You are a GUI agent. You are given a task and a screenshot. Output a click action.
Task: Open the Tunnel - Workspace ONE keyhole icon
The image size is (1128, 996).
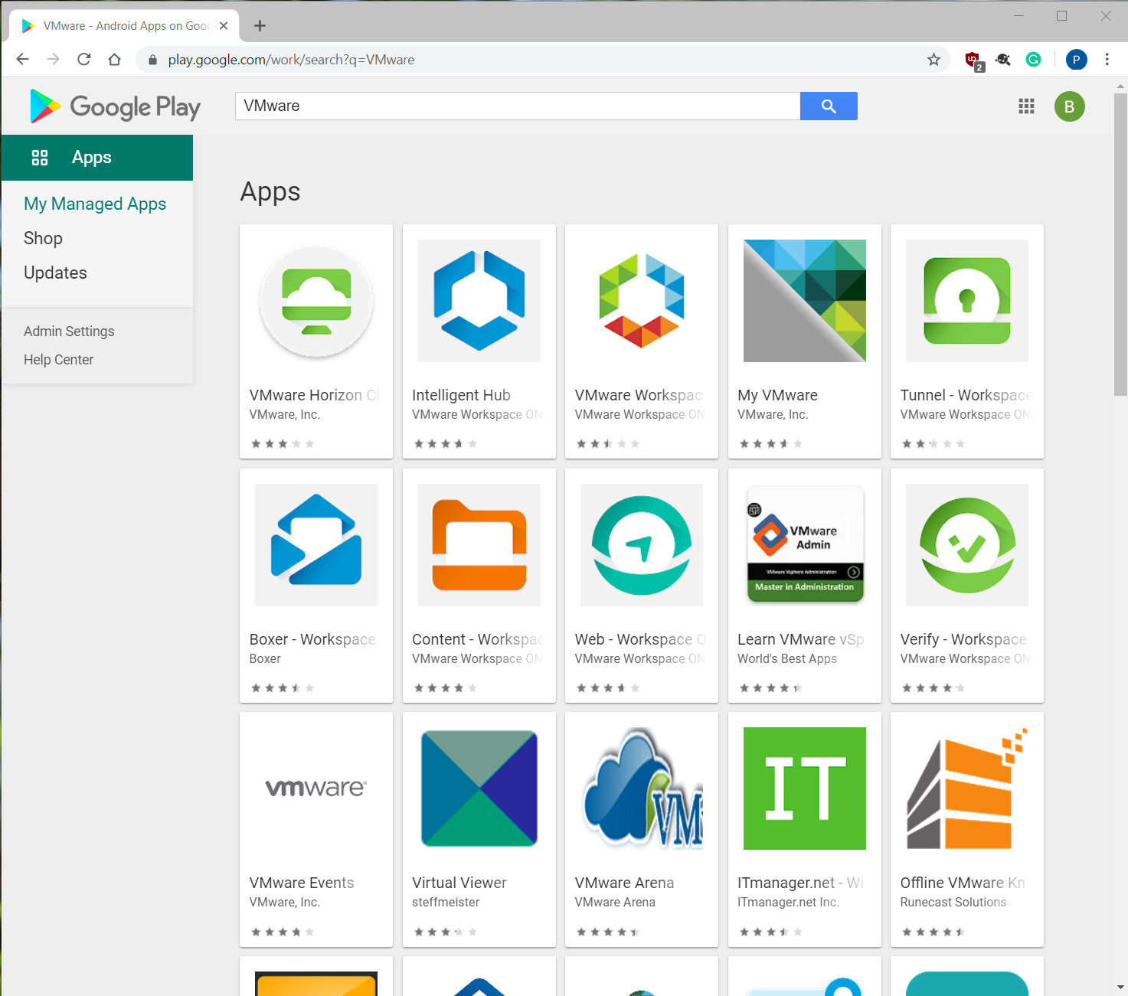point(967,301)
